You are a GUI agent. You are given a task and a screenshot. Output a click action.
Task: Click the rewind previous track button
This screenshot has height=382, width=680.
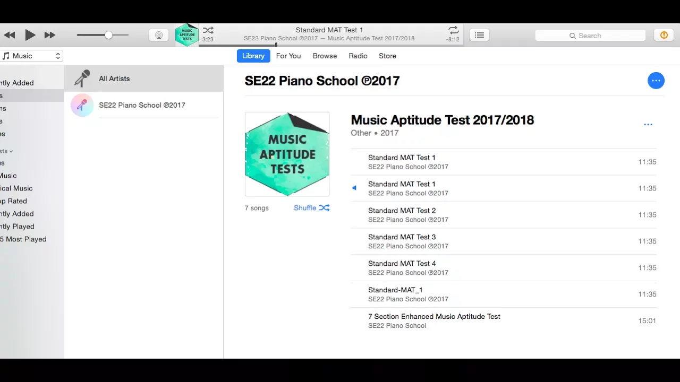(10, 35)
